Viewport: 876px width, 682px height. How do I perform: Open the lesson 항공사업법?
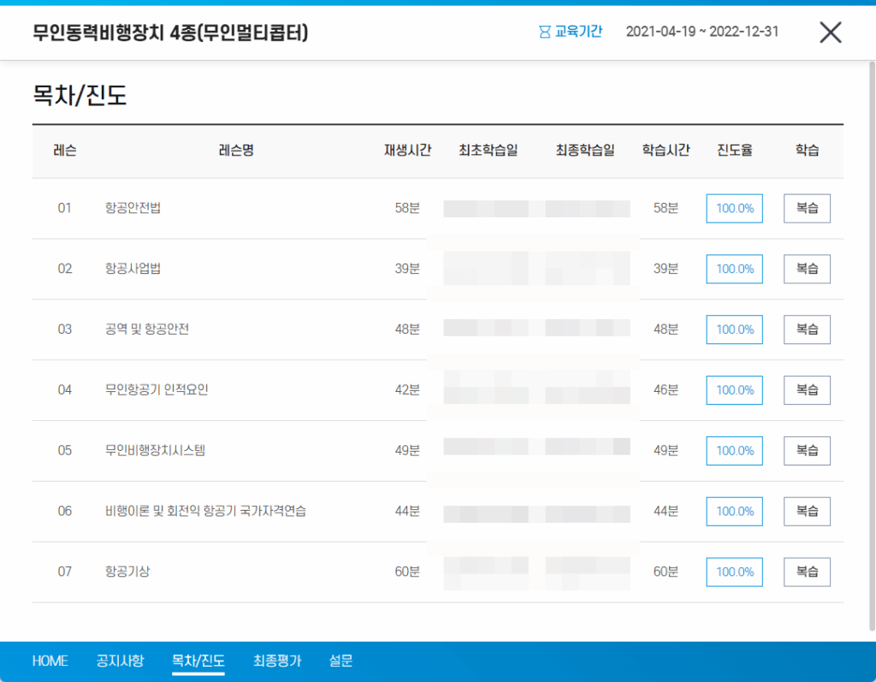(131, 269)
